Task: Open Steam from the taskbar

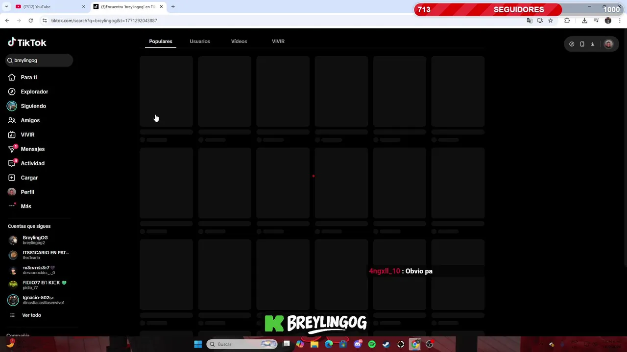Action: tap(386, 345)
